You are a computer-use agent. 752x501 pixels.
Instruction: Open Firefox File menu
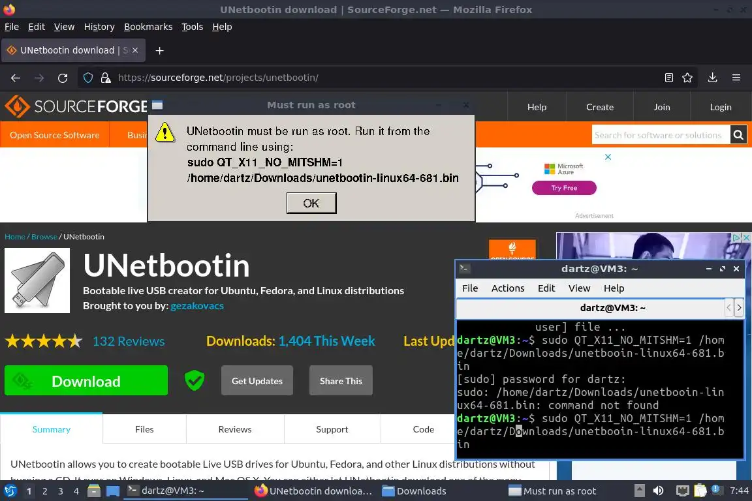pyautogui.click(x=12, y=27)
